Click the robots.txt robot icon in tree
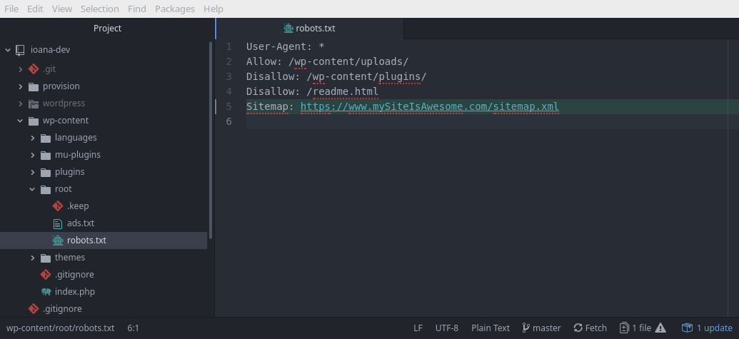739x339 pixels. pos(58,241)
